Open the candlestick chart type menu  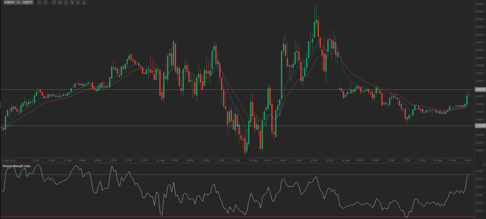pos(60,2)
